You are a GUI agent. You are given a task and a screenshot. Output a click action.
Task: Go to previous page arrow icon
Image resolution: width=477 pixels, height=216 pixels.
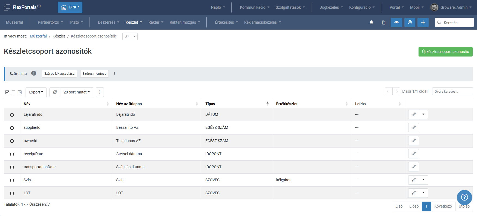389,91
